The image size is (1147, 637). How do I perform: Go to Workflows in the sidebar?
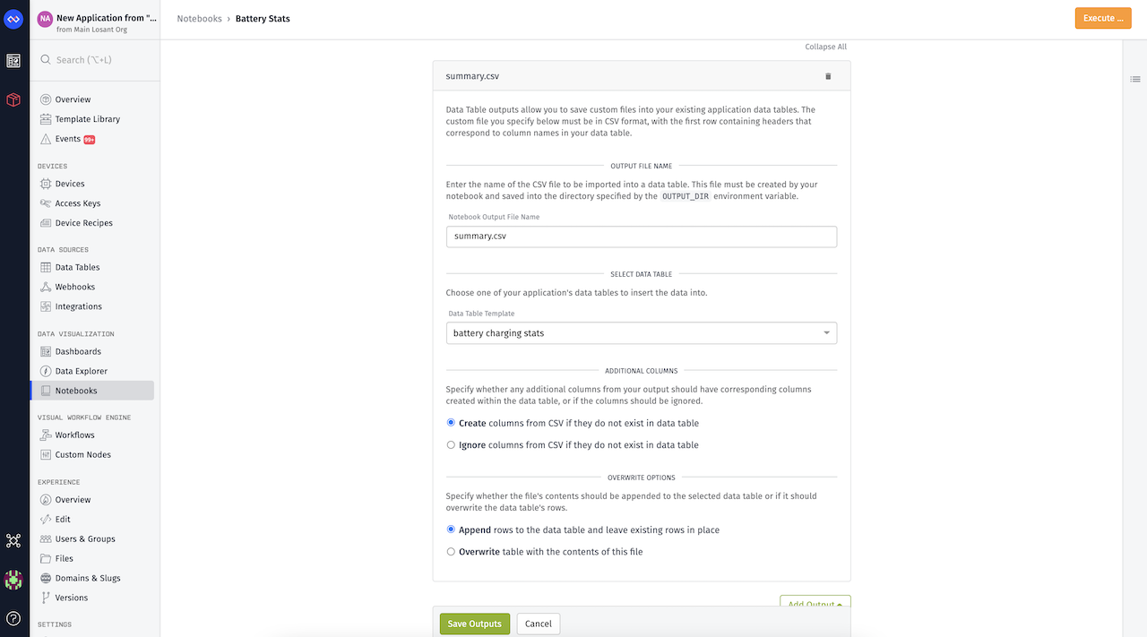click(74, 435)
